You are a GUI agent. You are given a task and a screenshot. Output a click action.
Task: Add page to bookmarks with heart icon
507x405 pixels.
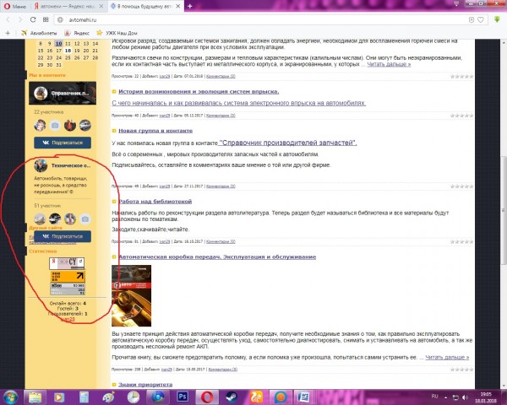[481, 20]
